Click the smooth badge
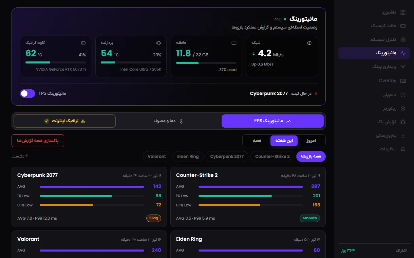The image size is (414, 258). click(x=310, y=218)
